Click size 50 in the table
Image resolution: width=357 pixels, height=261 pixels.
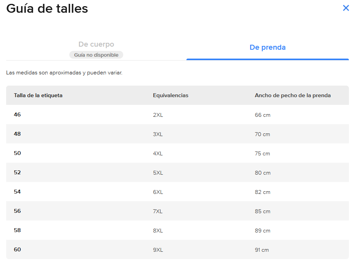(17, 153)
